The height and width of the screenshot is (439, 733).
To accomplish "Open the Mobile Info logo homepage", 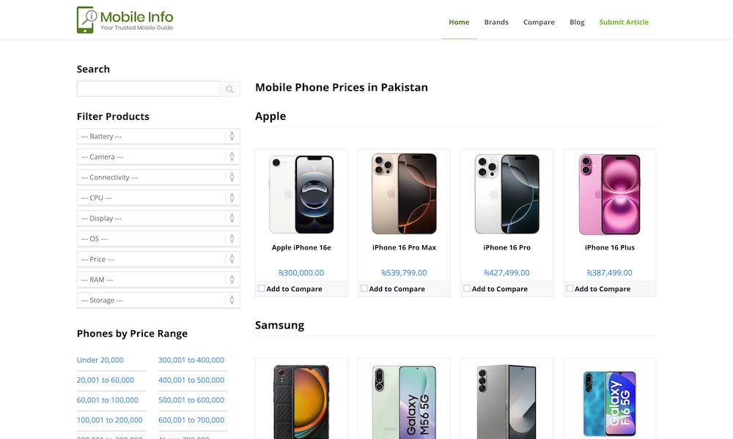I will [125, 20].
